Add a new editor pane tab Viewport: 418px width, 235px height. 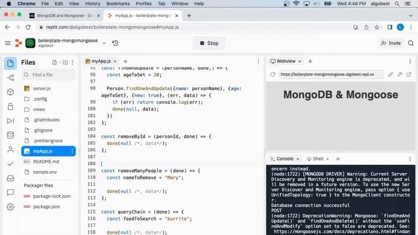point(125,61)
